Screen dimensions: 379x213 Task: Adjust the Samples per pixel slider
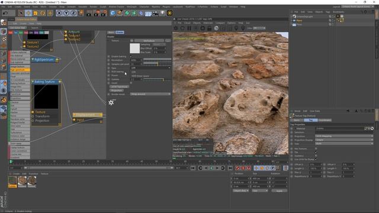158,64
